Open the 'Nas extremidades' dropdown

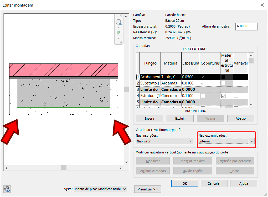pyautogui.click(x=226, y=141)
